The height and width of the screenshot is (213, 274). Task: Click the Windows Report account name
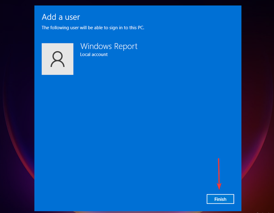coord(109,46)
